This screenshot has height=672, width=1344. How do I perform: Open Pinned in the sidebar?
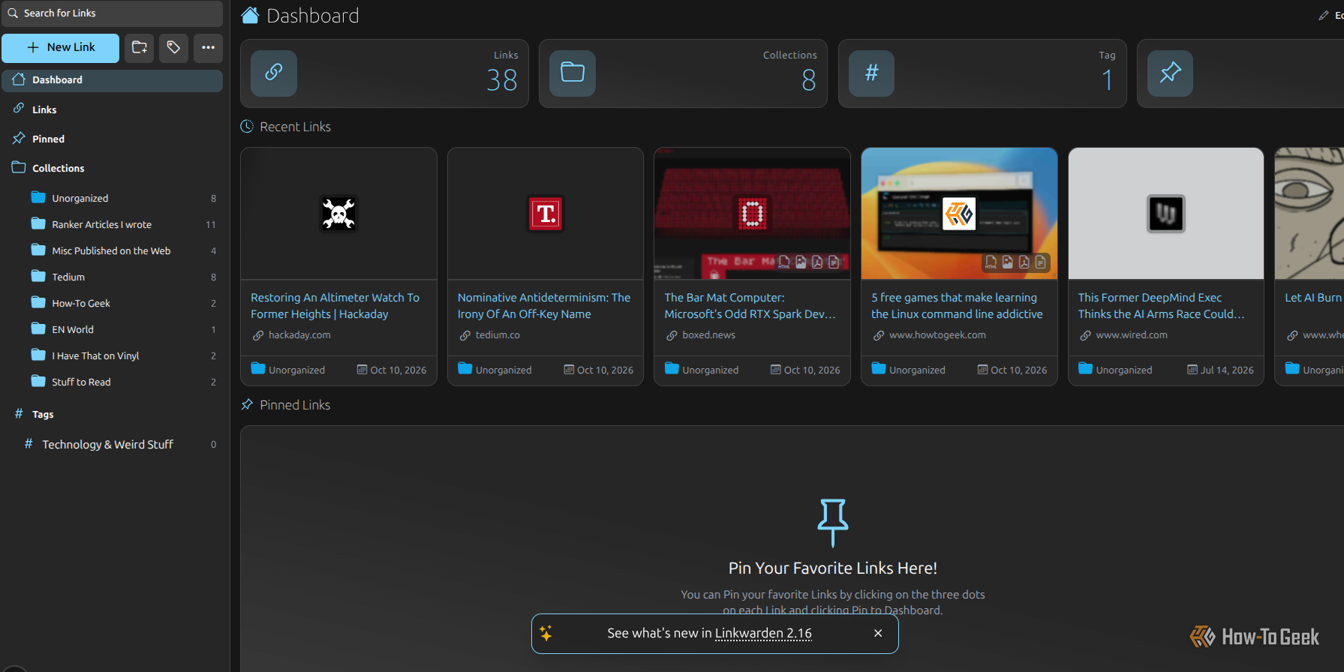click(x=112, y=139)
